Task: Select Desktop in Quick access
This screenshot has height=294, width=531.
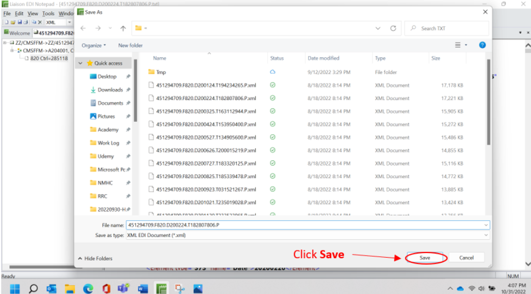Action: coord(107,76)
